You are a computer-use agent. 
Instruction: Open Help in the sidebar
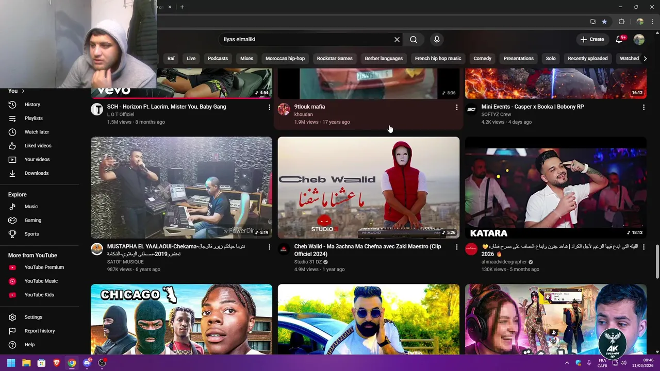[29, 345]
